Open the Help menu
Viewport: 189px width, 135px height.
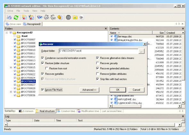43,11
